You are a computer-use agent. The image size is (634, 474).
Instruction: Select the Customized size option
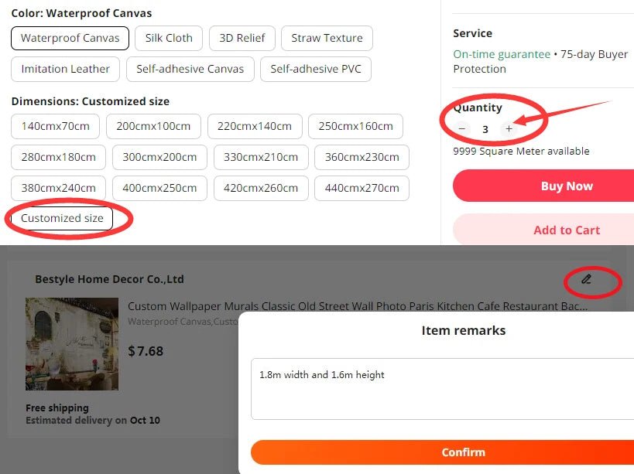pyautogui.click(x=60, y=219)
